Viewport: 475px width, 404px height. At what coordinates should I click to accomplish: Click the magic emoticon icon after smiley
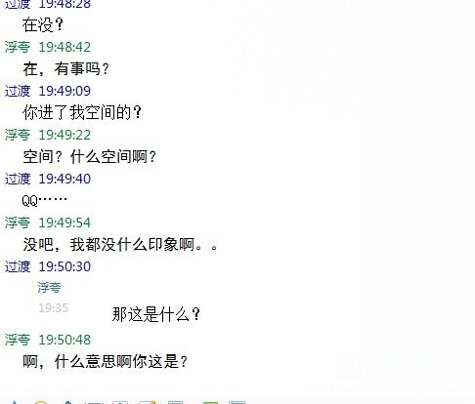(x=68, y=402)
